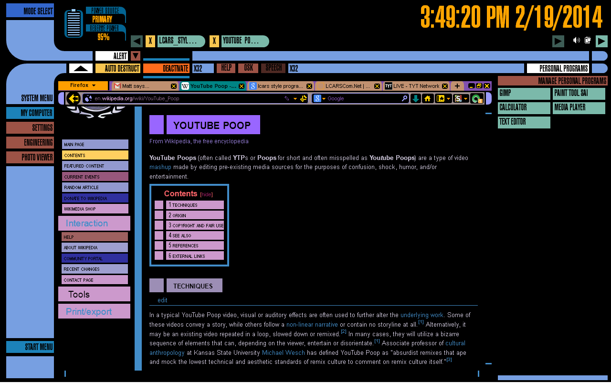This screenshot has height=383, width=611.
Task: Expand the bookmarks button dropdown arrow
Action: point(449,99)
